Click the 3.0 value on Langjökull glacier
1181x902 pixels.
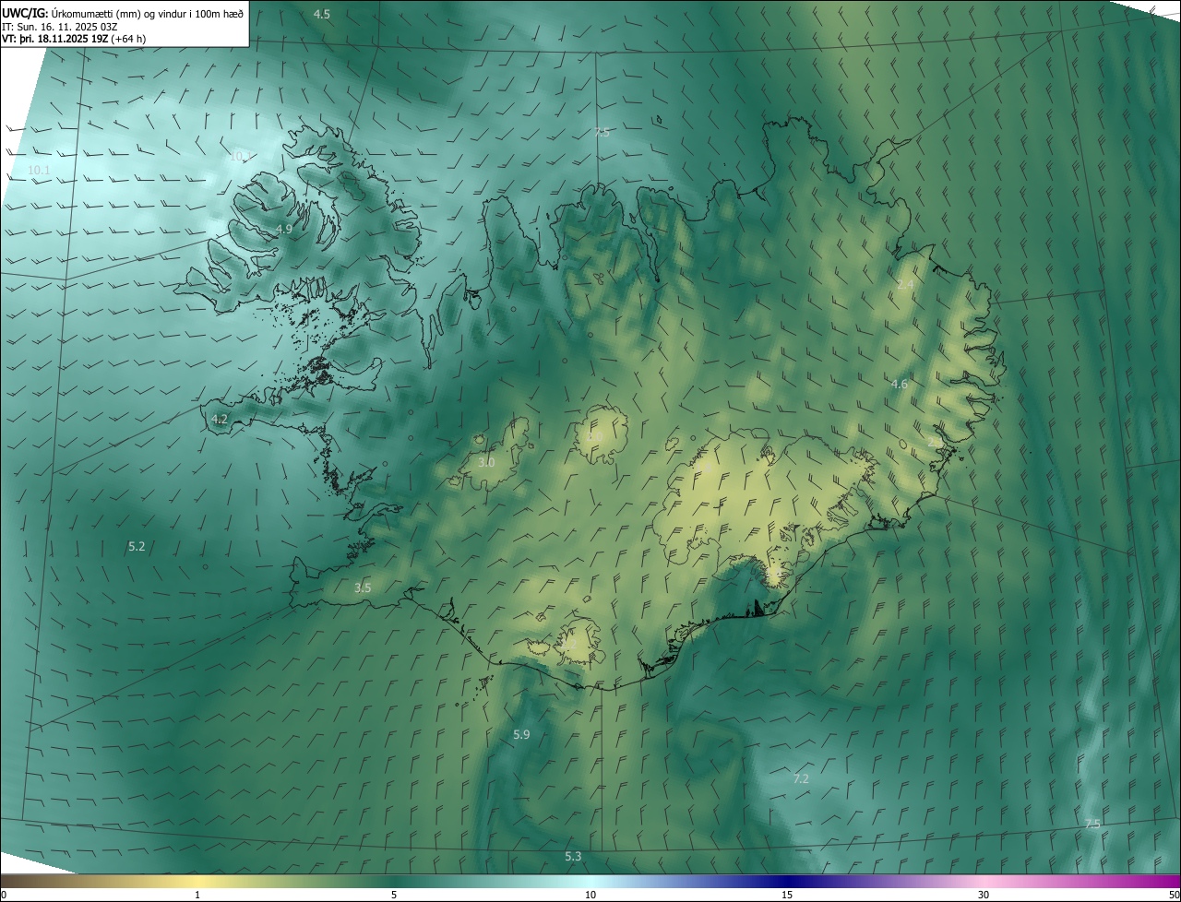pyautogui.click(x=486, y=462)
